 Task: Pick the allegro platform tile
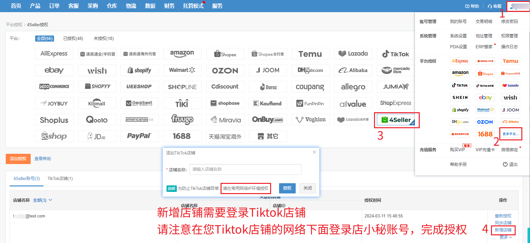(x=353, y=87)
